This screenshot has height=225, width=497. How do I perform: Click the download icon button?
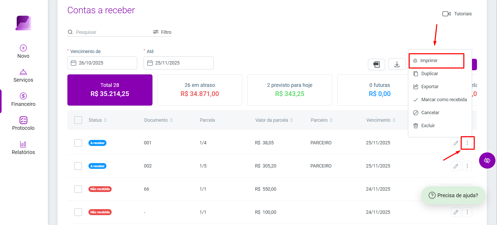[x=397, y=64]
